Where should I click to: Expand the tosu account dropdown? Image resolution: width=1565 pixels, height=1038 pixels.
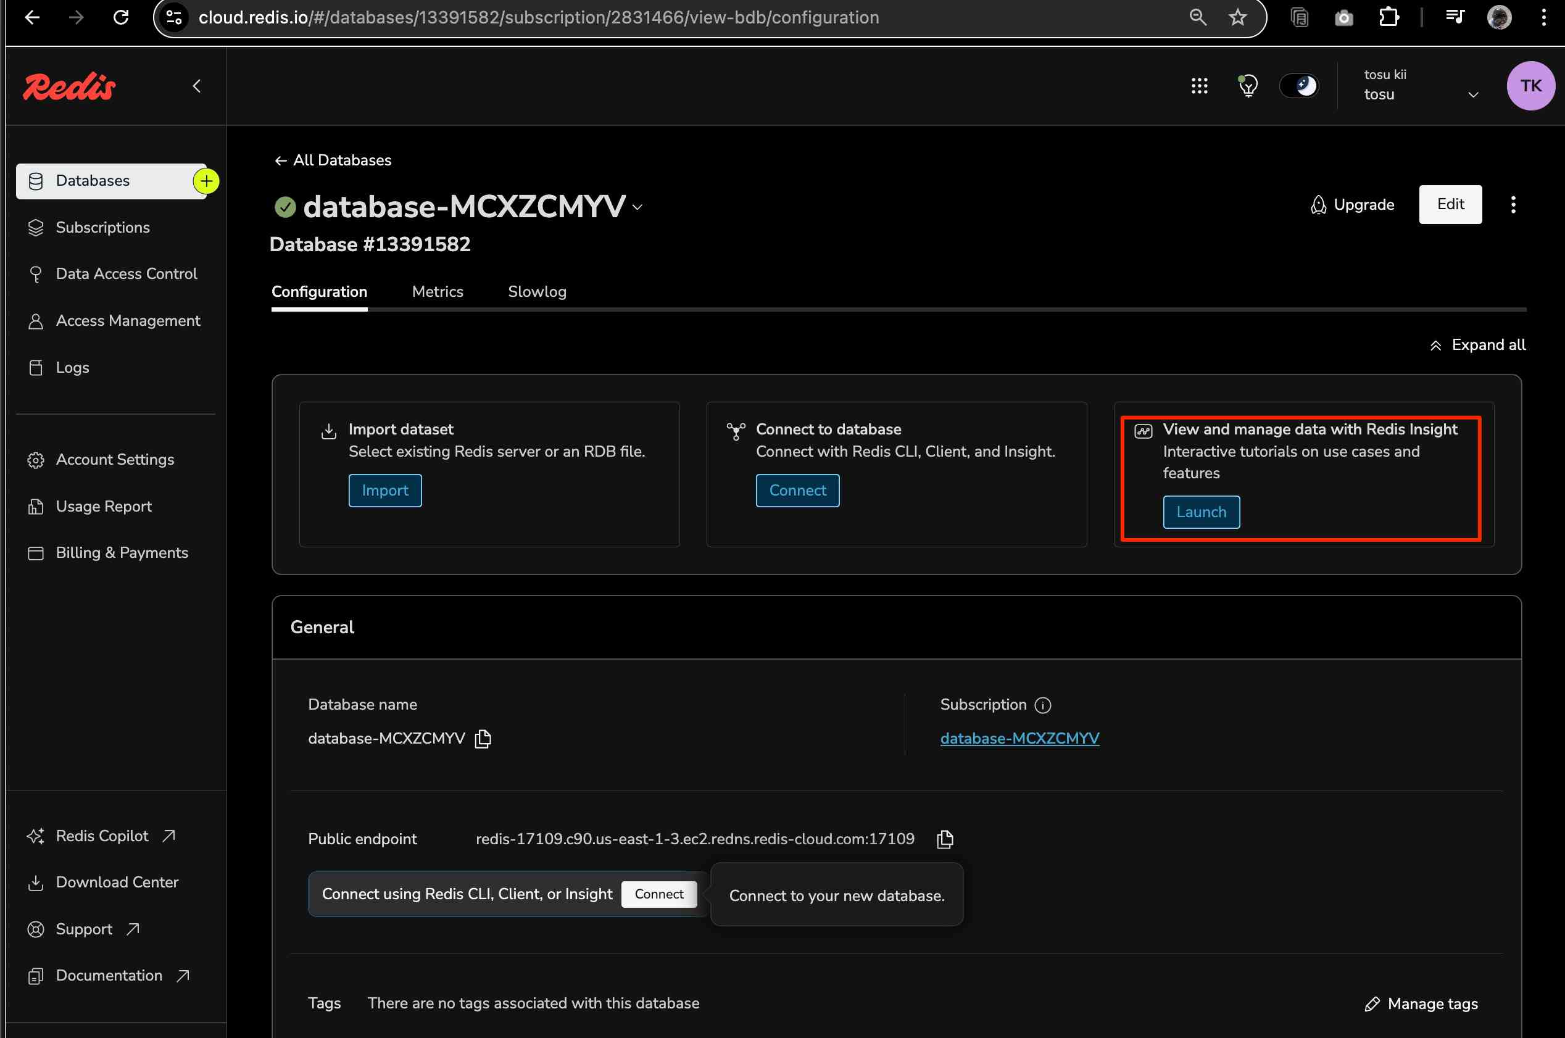coord(1473,94)
